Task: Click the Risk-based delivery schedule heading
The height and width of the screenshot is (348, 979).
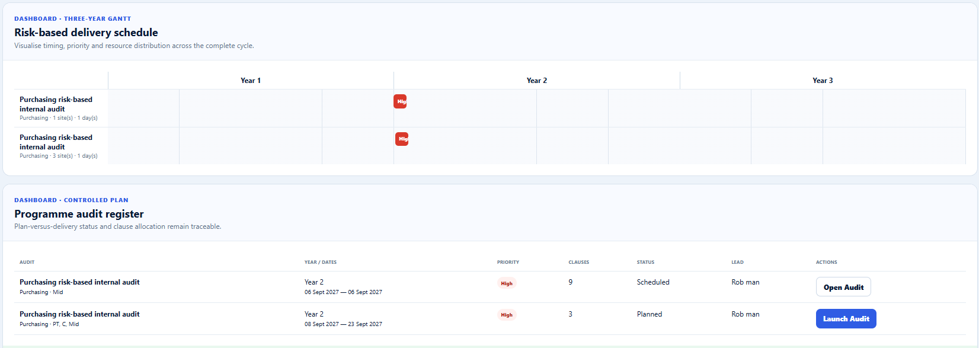Action: pos(86,33)
